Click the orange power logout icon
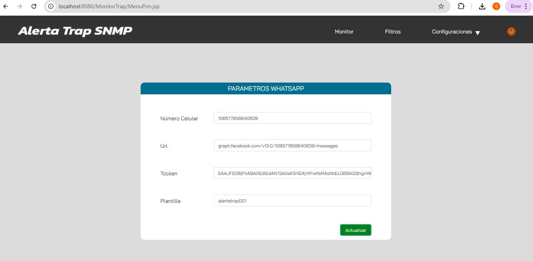 tap(511, 31)
